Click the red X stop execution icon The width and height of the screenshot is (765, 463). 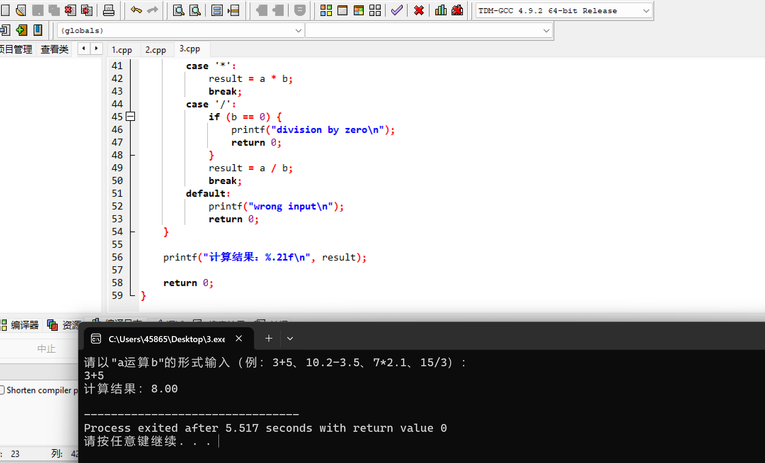419,10
